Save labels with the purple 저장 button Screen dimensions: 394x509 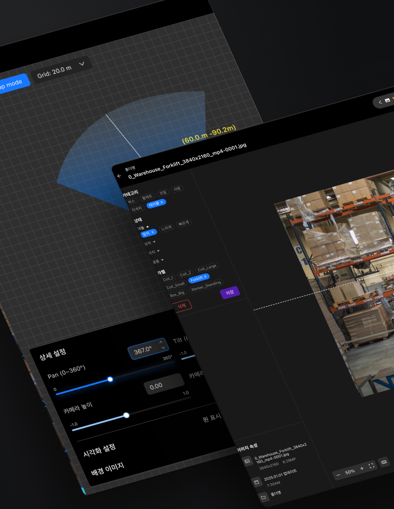[x=230, y=293]
